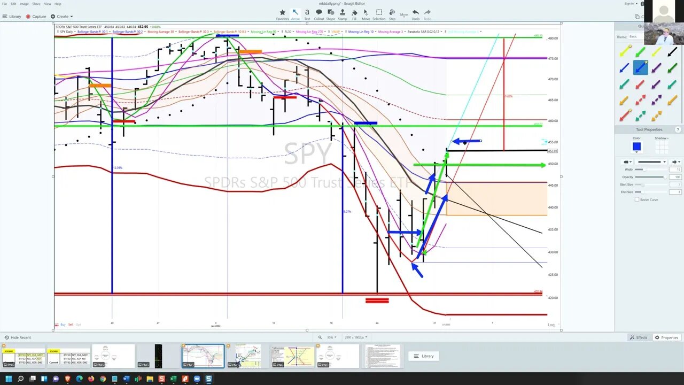Open the yellow Trade process thumbnail

coord(293,357)
